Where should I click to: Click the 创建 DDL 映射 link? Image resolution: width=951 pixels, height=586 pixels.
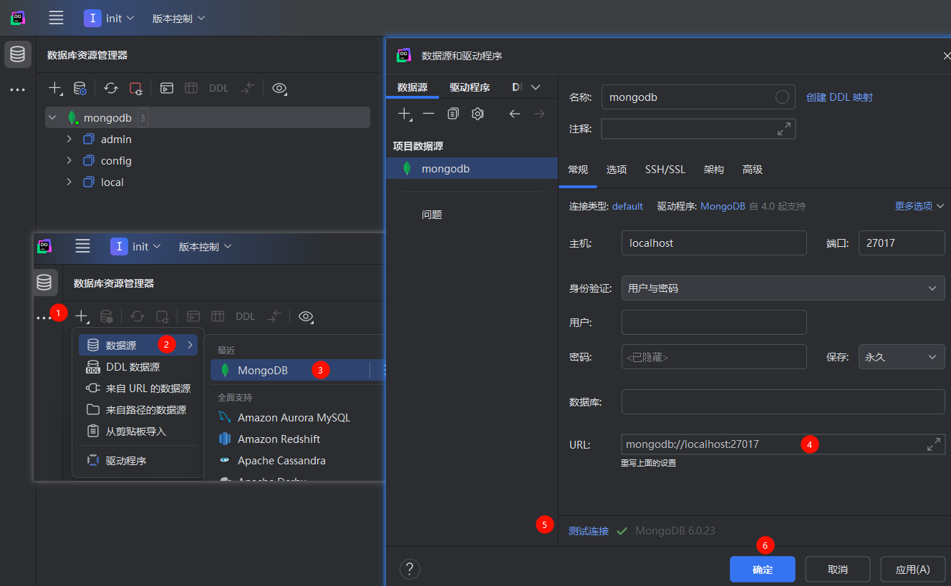[839, 97]
